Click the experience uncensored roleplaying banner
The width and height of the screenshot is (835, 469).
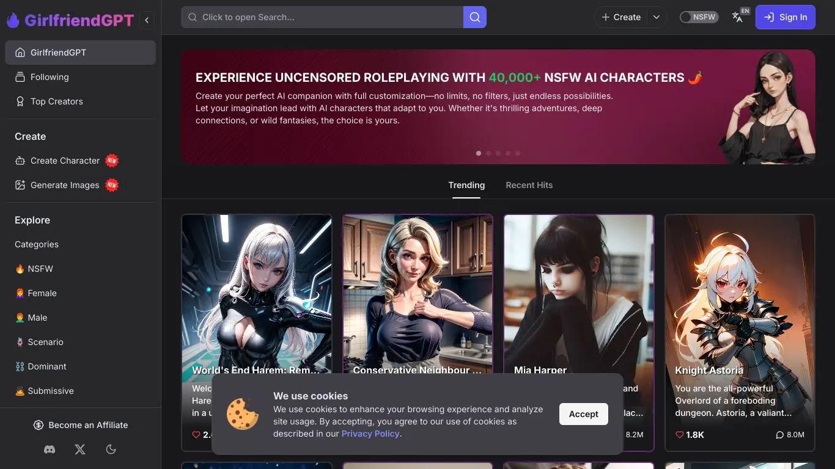(498, 107)
